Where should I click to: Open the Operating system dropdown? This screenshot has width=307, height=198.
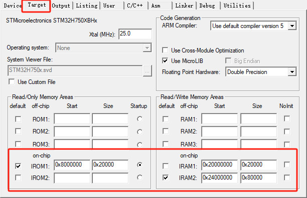click(x=103, y=48)
